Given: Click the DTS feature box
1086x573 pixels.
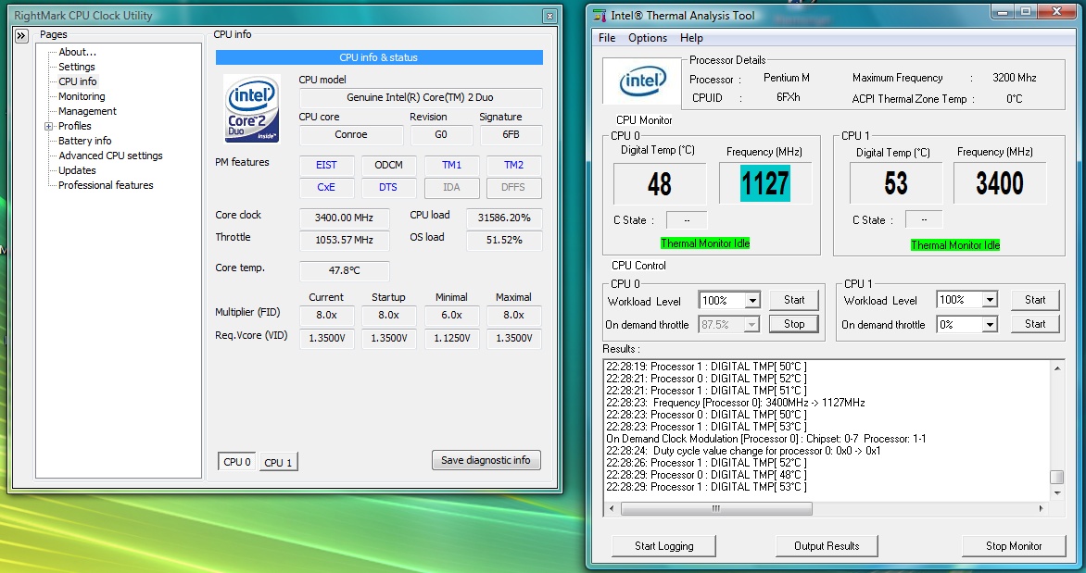Looking at the screenshot, I should pyautogui.click(x=388, y=188).
